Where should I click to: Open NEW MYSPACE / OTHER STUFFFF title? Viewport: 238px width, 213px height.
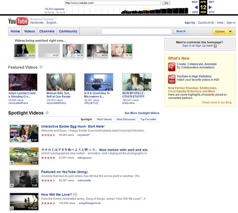(x=133, y=95)
